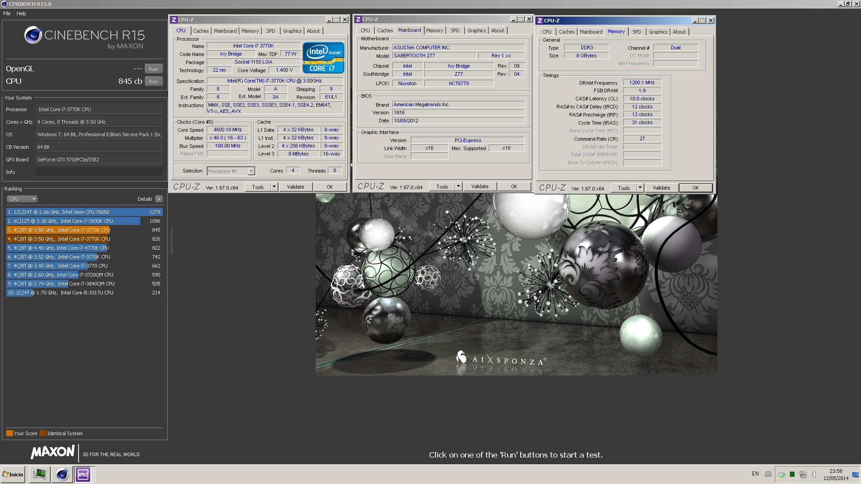Click the motherboard model SABERTOOTH Z77
861x484 pixels.
434,56
